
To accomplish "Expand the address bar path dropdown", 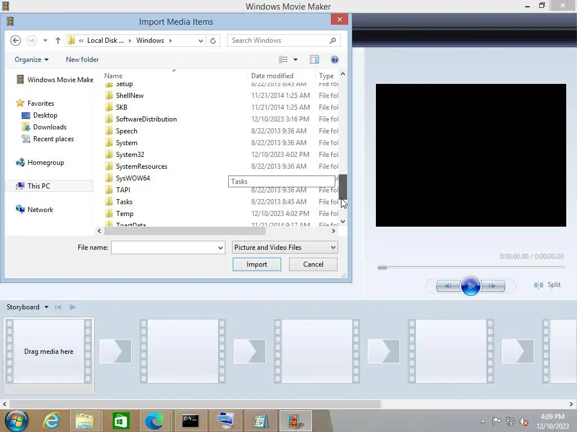I will (201, 40).
